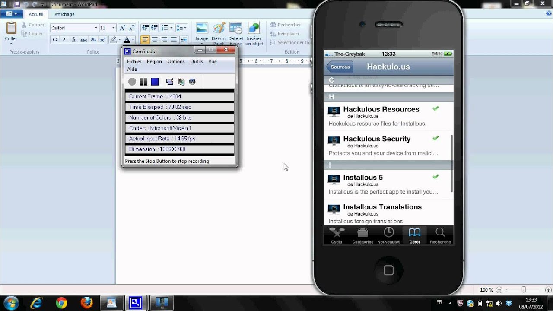The height and width of the screenshot is (311, 553).
Task: Open Installous 5 package entry
Action: pos(388,184)
